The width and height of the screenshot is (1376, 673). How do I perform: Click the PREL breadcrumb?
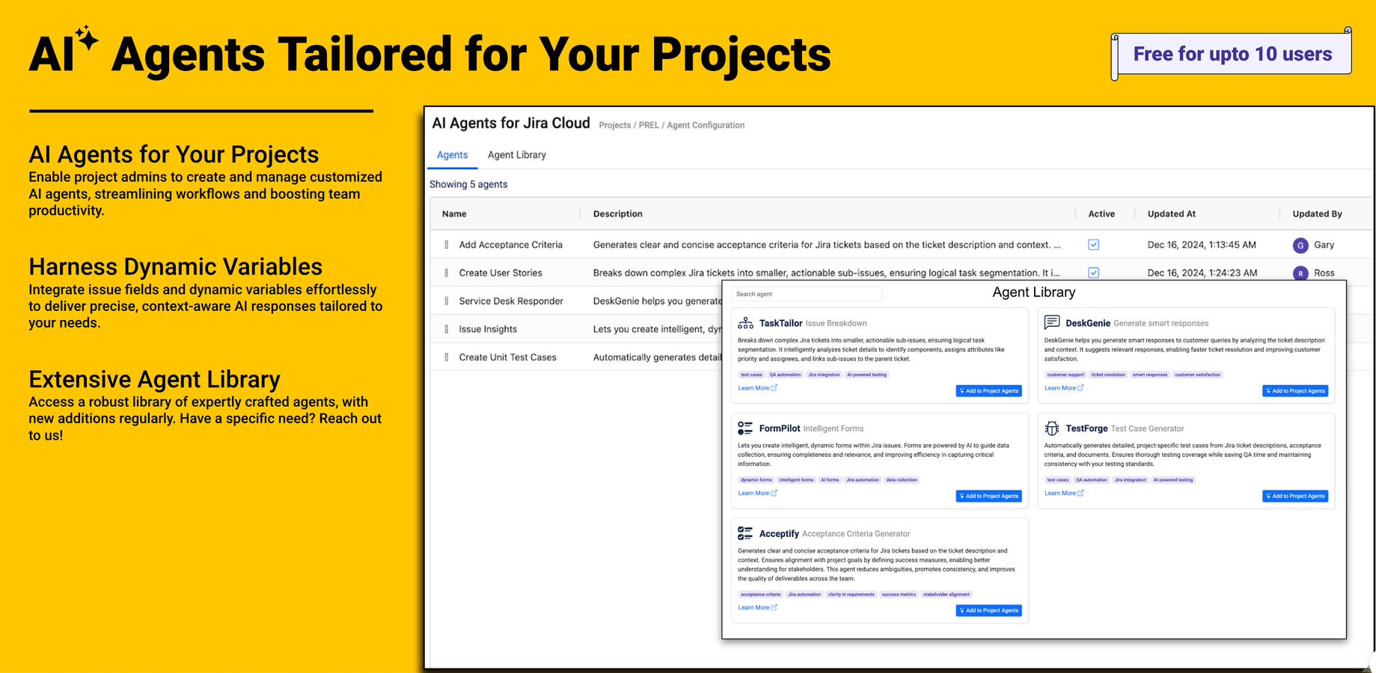[x=649, y=126]
